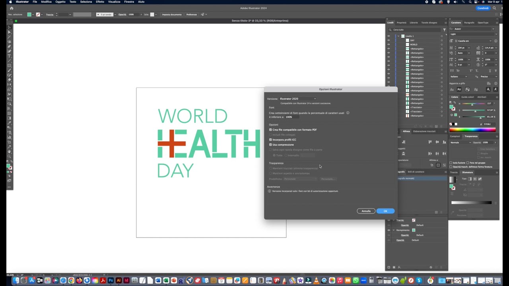The width and height of the screenshot is (509, 286).
Task: Open InDesign from the Dock
Action: tap(126, 280)
